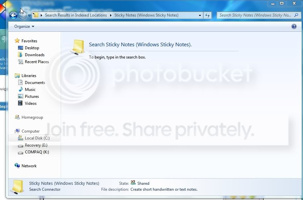Open the Videos library
The width and height of the screenshot is (303, 200).
(31, 103)
